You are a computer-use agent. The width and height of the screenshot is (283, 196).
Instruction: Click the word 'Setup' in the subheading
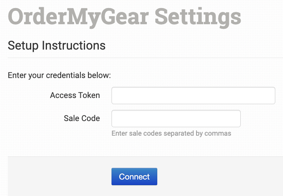click(x=23, y=46)
